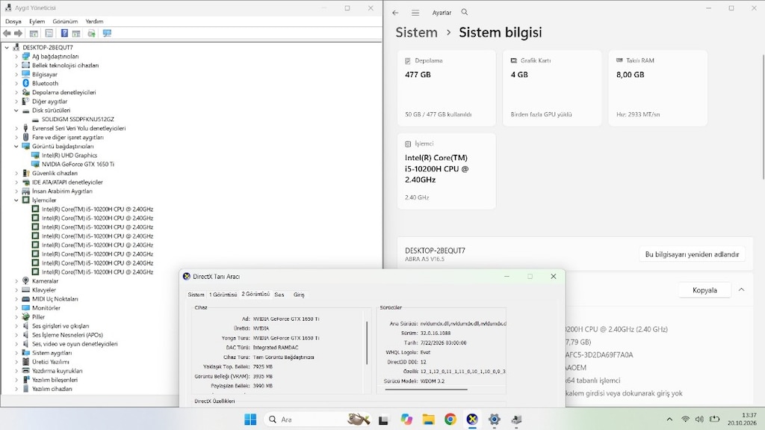Open the Wi-Fi network tray icon
The image size is (765, 430).
coord(686,420)
